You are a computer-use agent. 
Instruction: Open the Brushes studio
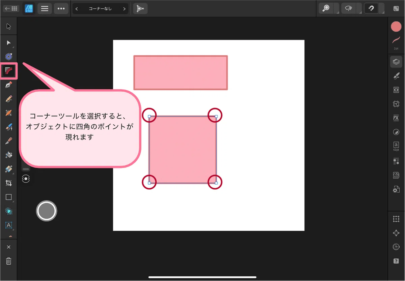pos(396,76)
